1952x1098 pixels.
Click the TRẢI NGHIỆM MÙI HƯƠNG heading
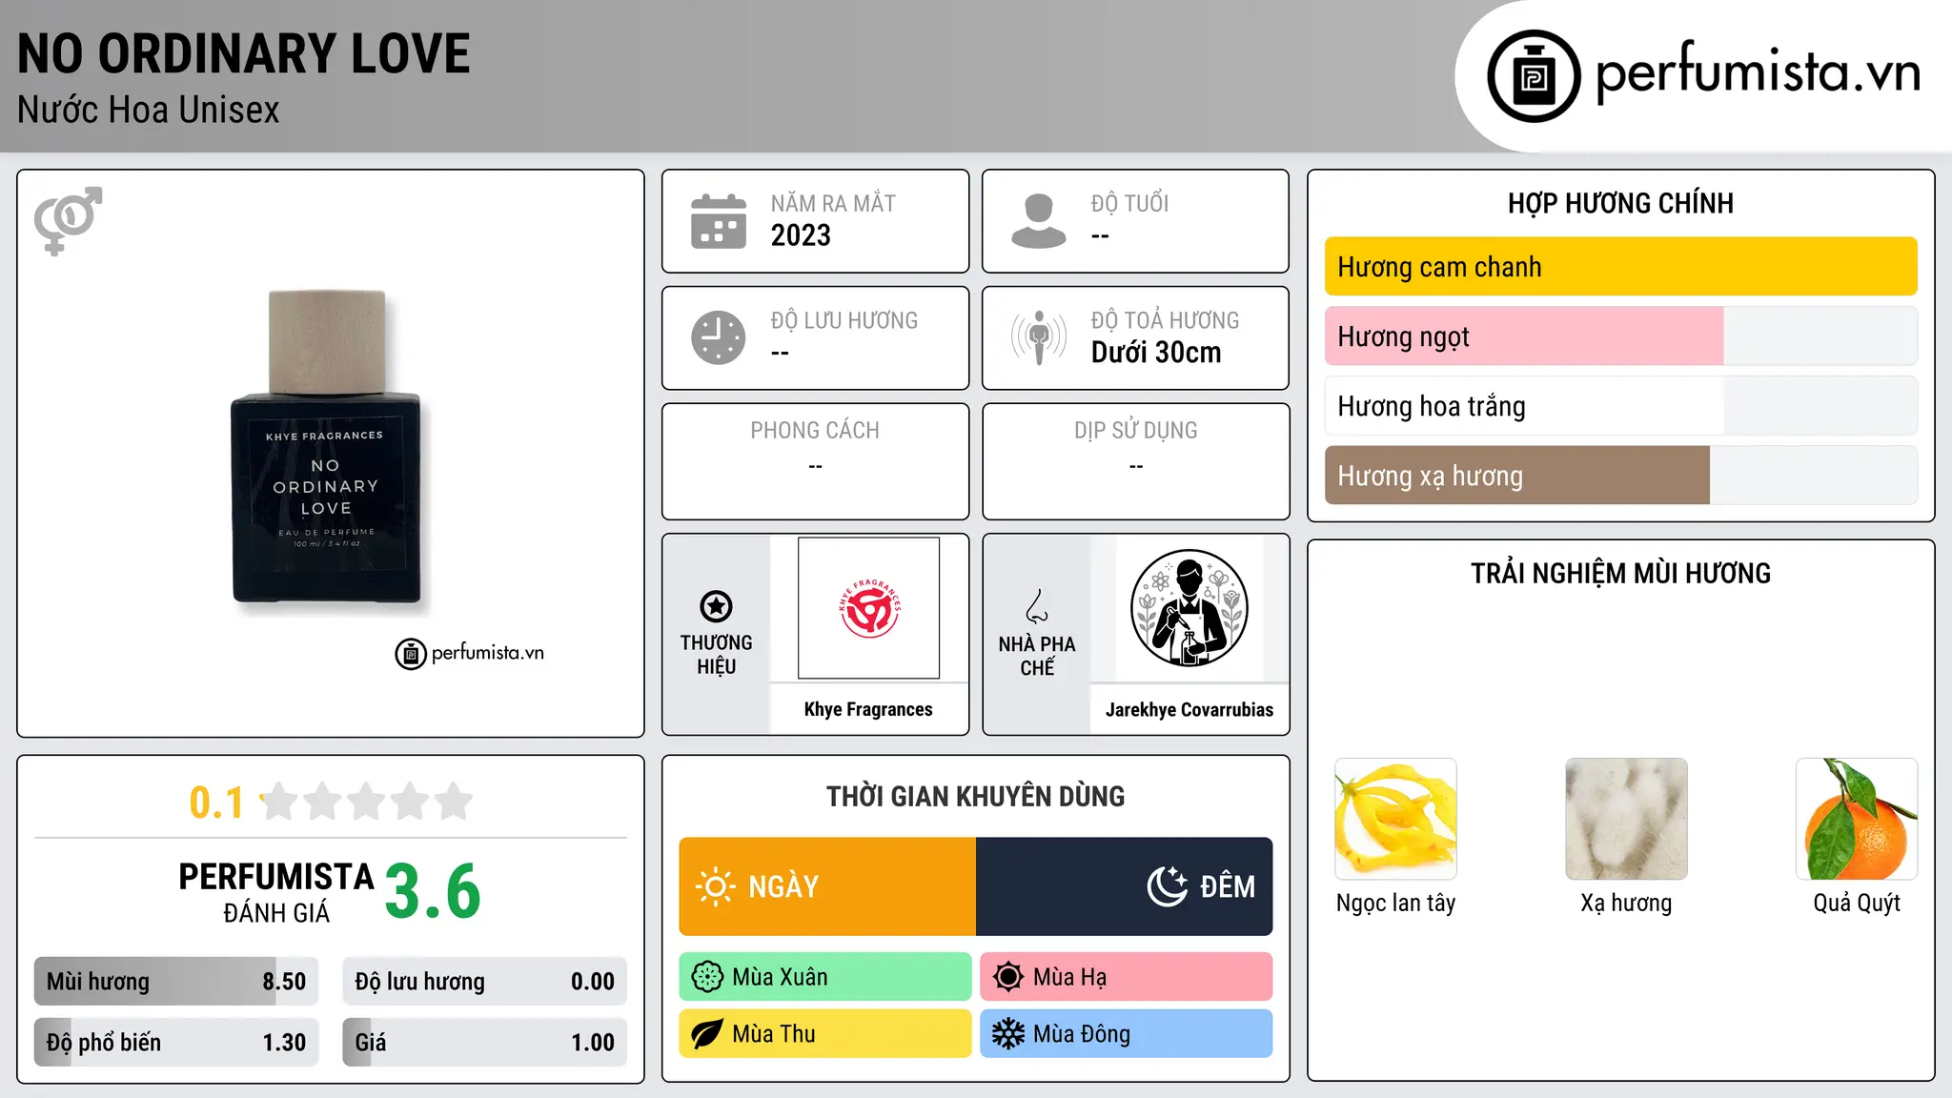[x=1620, y=573]
